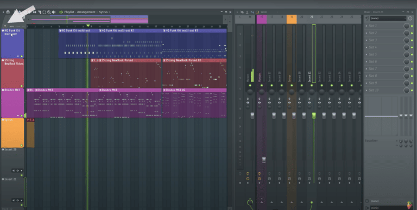Click the Morgan track volume fader

pyautogui.click(x=264, y=160)
